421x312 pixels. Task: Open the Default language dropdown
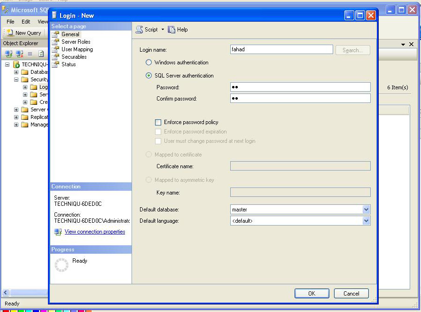click(366, 220)
